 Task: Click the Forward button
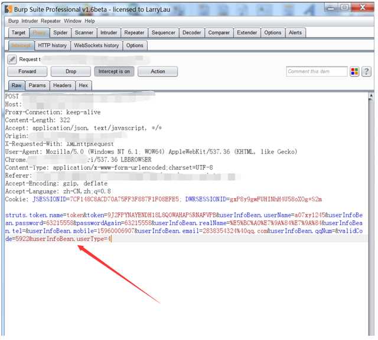pos(27,71)
